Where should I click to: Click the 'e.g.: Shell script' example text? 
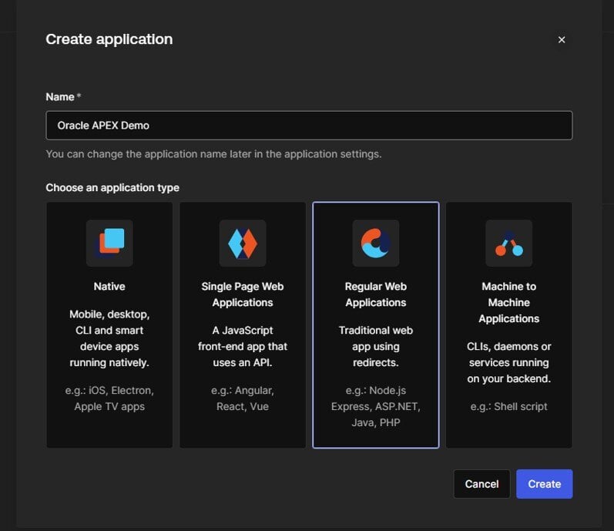point(508,406)
